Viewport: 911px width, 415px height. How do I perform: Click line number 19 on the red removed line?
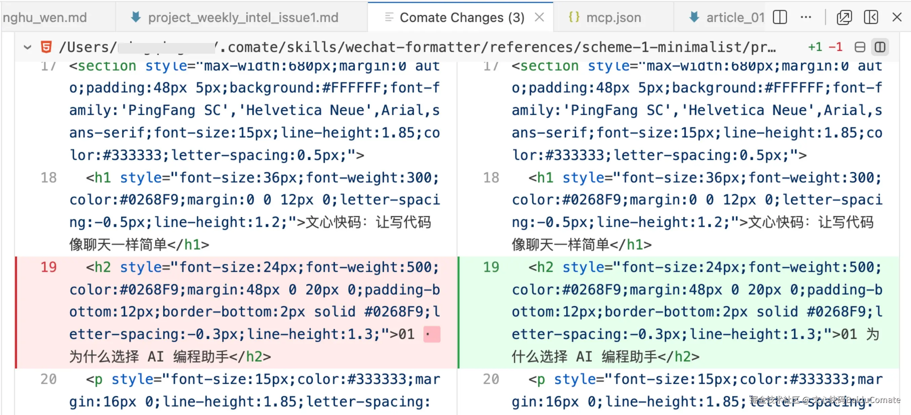[48, 267]
